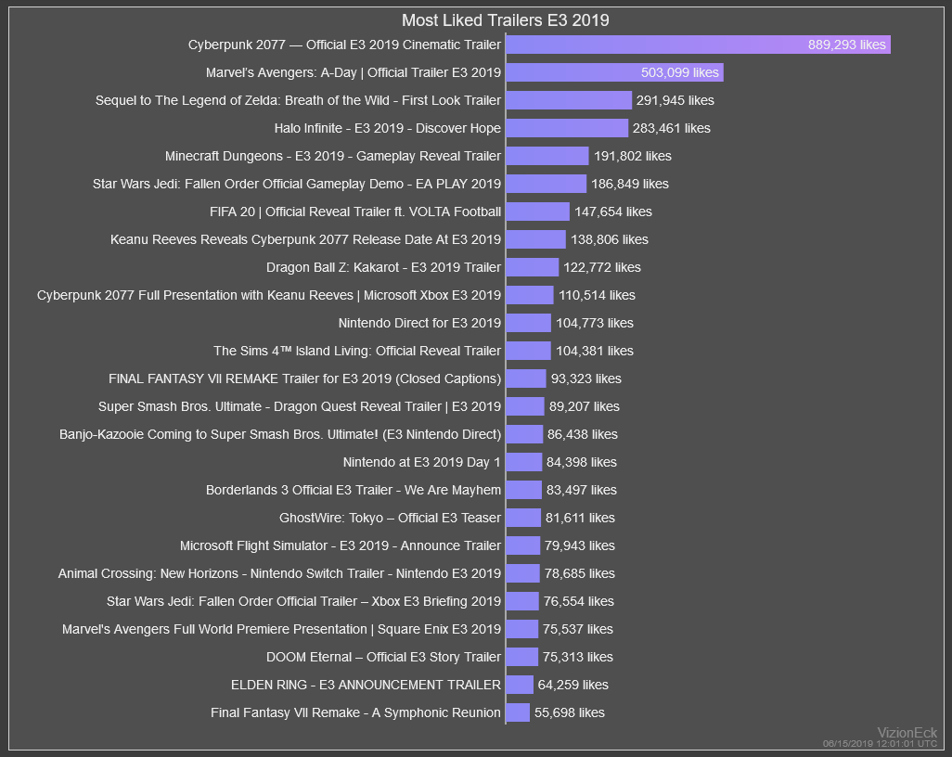
Task: Select the Minecraft Dungeons Gameplay Reveal Trailer label
Action: 333,156
